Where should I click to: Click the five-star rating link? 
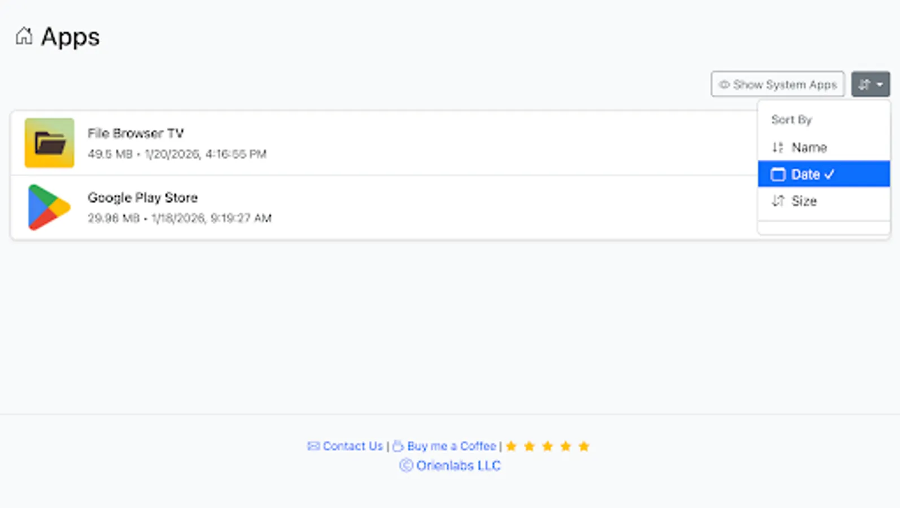547,446
